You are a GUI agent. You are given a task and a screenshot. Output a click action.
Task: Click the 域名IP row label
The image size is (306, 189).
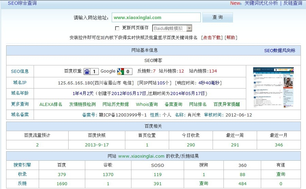click(x=20, y=82)
